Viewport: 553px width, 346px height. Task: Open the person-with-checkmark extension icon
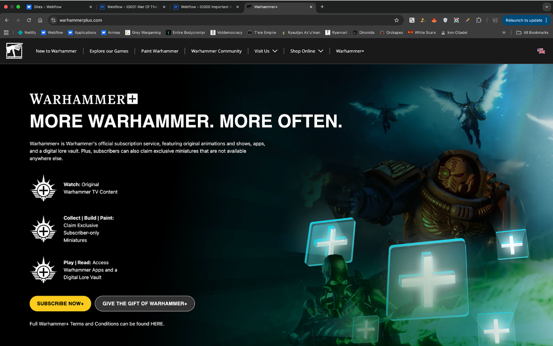click(423, 20)
